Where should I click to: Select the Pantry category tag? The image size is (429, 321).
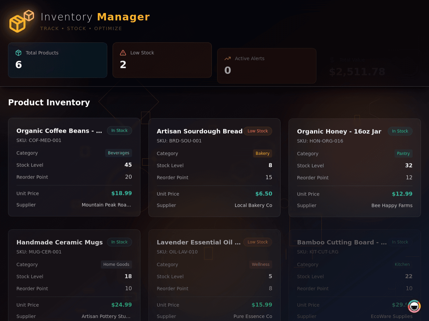click(403, 153)
